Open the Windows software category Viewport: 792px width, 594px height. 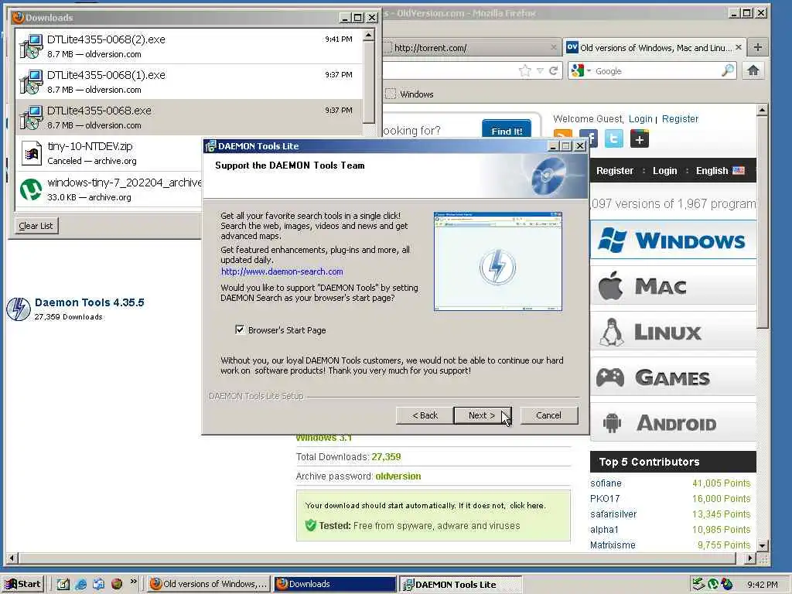point(673,240)
